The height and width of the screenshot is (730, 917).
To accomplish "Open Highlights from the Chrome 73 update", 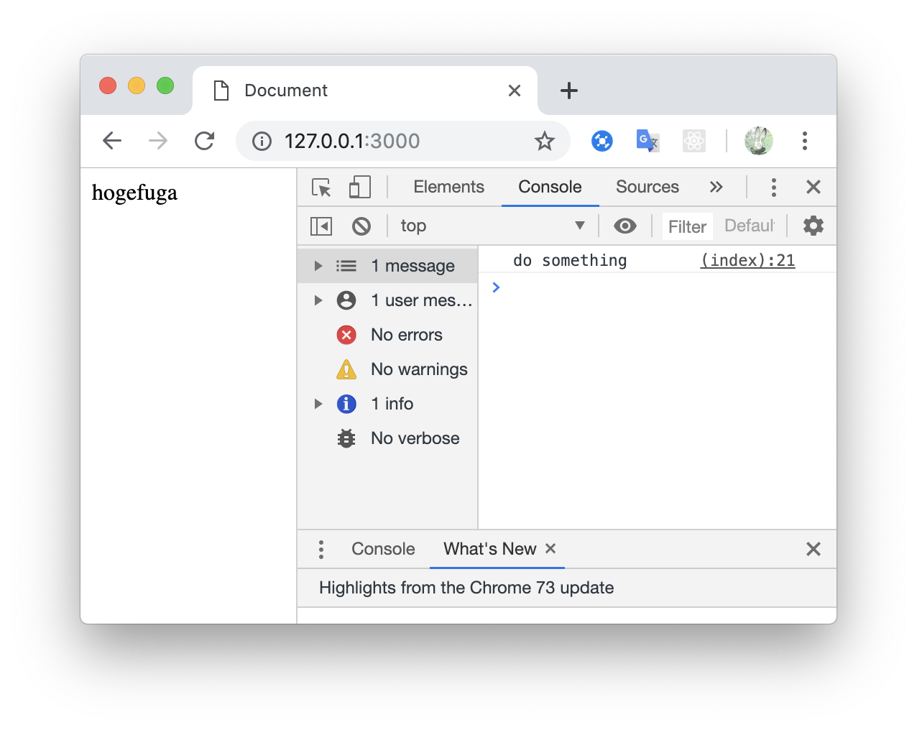I will tap(466, 588).
